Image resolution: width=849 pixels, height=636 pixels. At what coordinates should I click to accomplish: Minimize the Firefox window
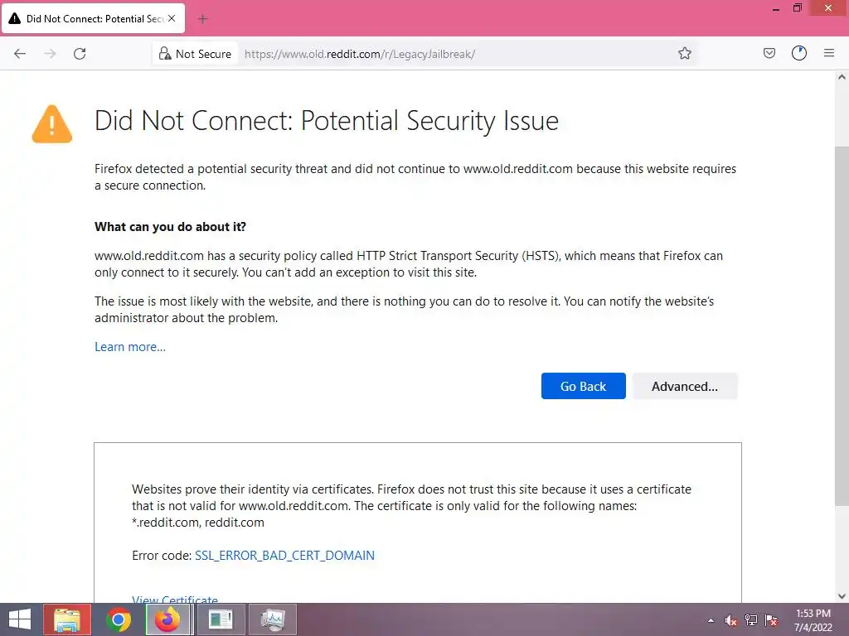[776, 8]
